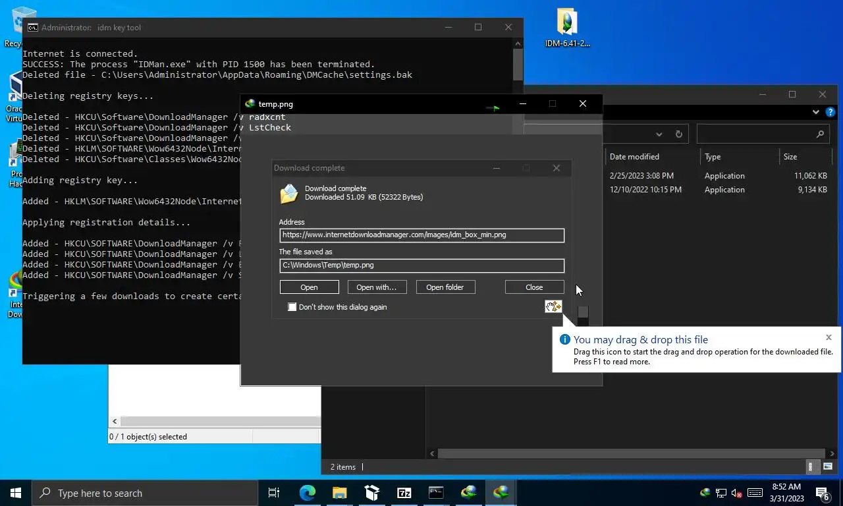Click the IDM icon in temp.png title bar

[250, 103]
